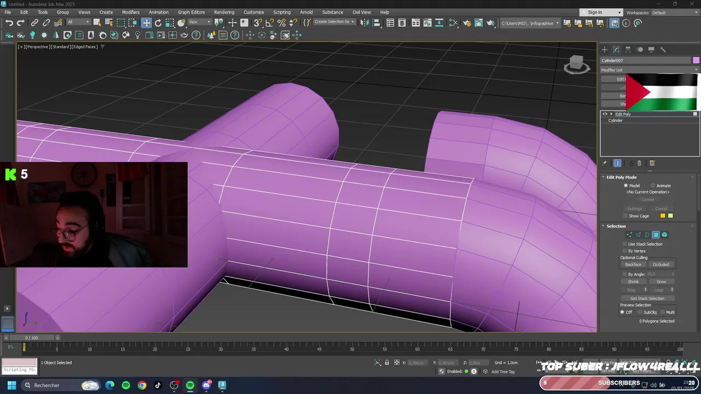Activate Select and Rotate tool
This screenshot has height=394, width=701.
[158, 22]
